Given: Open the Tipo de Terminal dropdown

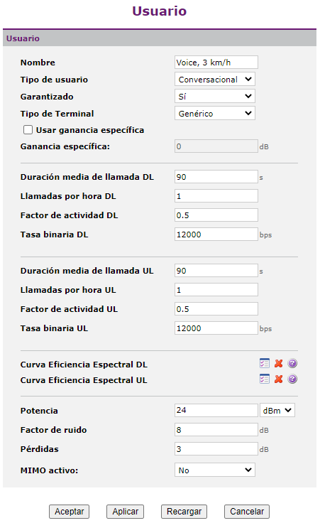Looking at the screenshot, I should [x=215, y=114].
